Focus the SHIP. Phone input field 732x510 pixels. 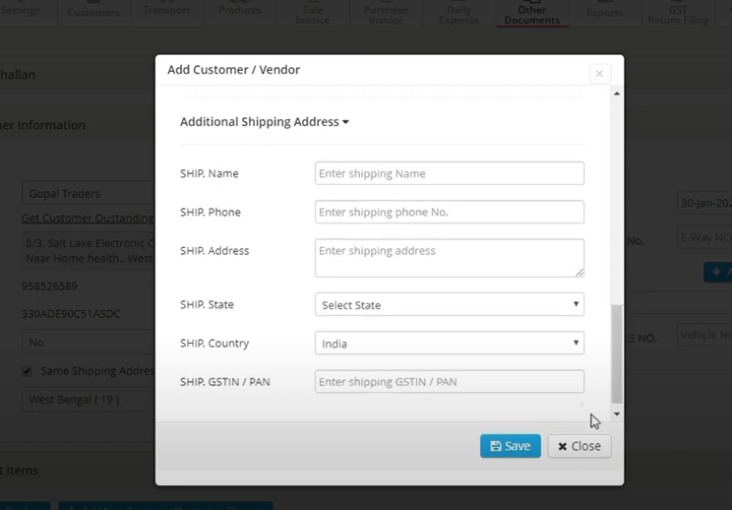click(449, 212)
